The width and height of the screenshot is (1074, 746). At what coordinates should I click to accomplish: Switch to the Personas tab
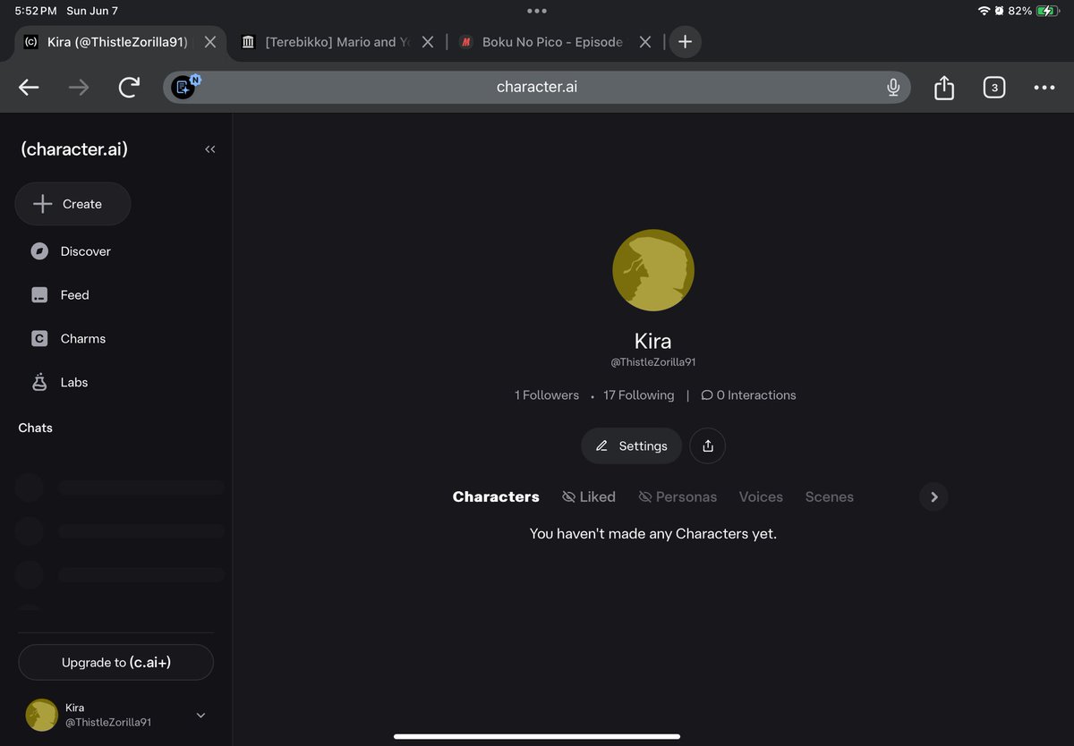(678, 496)
